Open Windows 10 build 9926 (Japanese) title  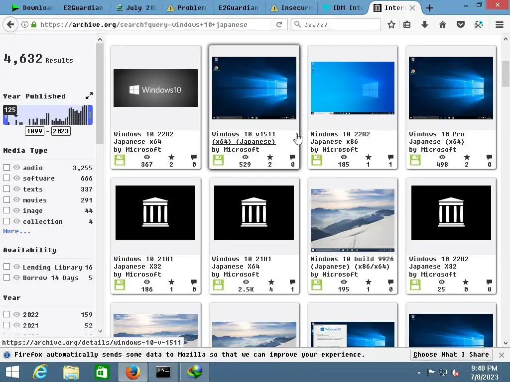click(x=352, y=263)
